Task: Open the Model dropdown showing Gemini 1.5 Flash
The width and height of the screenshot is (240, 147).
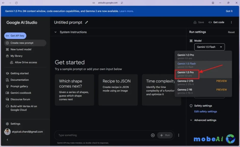Action: point(209,47)
